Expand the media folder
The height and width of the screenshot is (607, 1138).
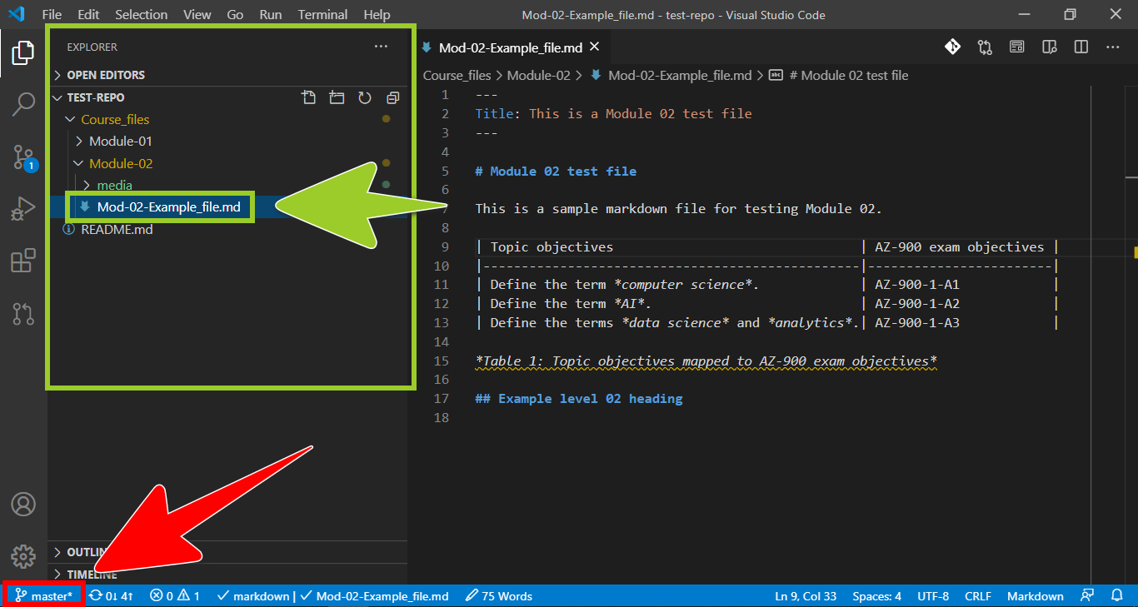87,185
